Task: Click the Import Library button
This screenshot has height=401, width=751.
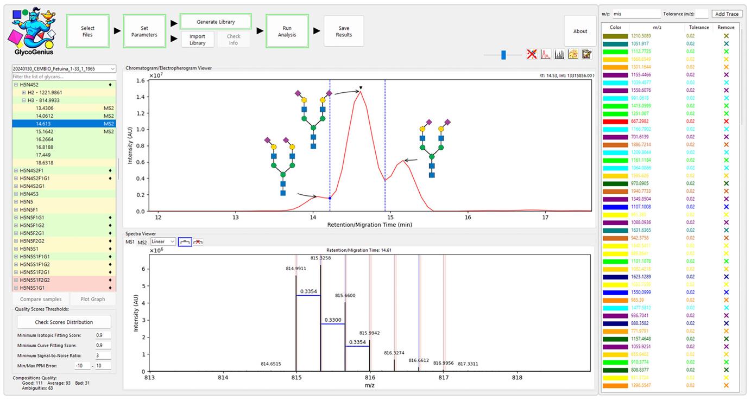Action: point(198,40)
